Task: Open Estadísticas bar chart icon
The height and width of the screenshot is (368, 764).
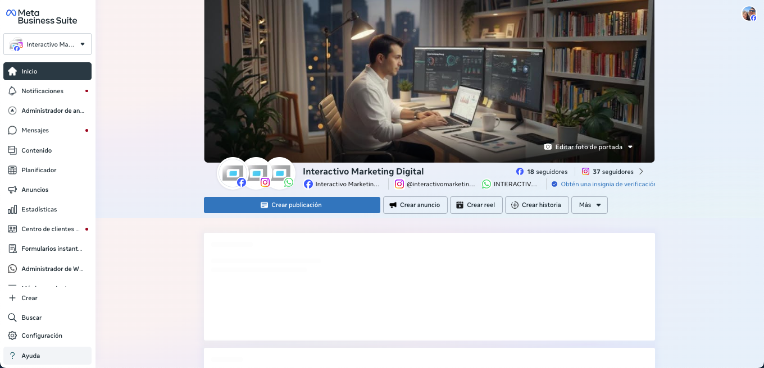Action: tap(12, 209)
